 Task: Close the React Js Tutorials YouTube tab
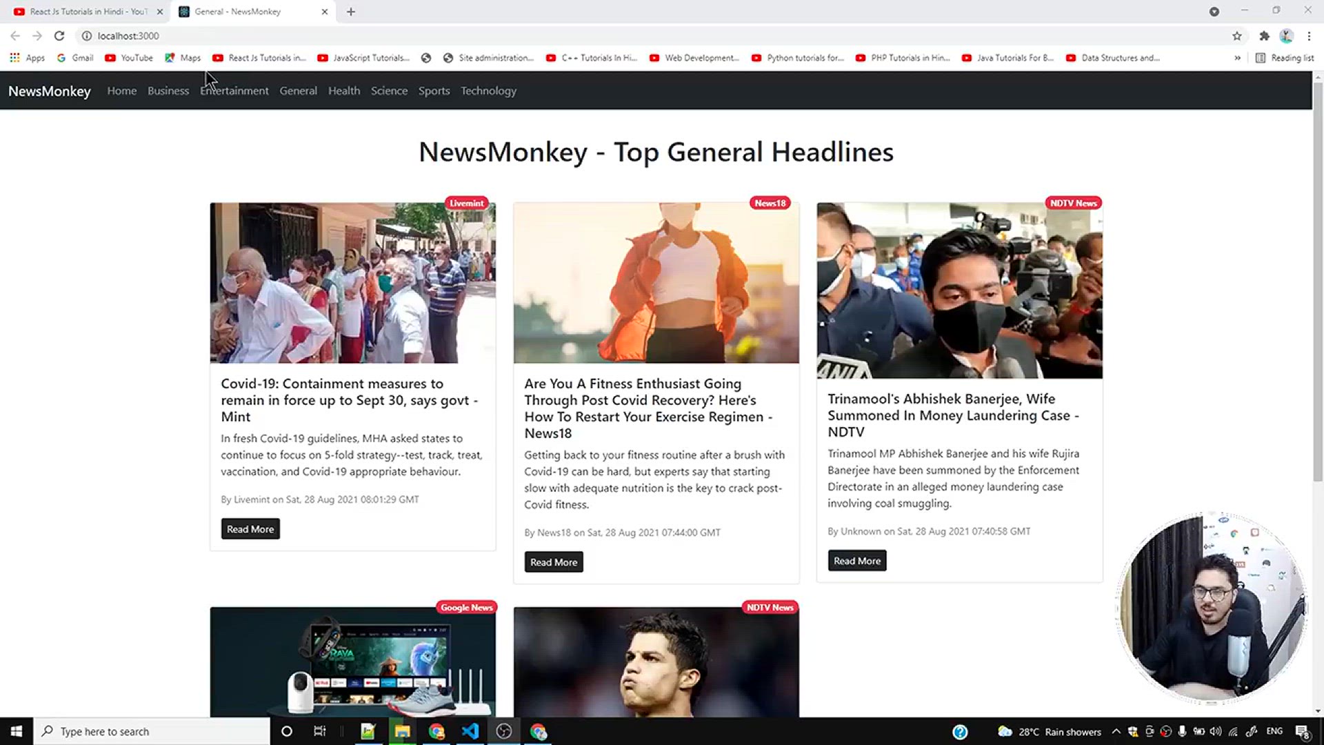[x=159, y=12]
